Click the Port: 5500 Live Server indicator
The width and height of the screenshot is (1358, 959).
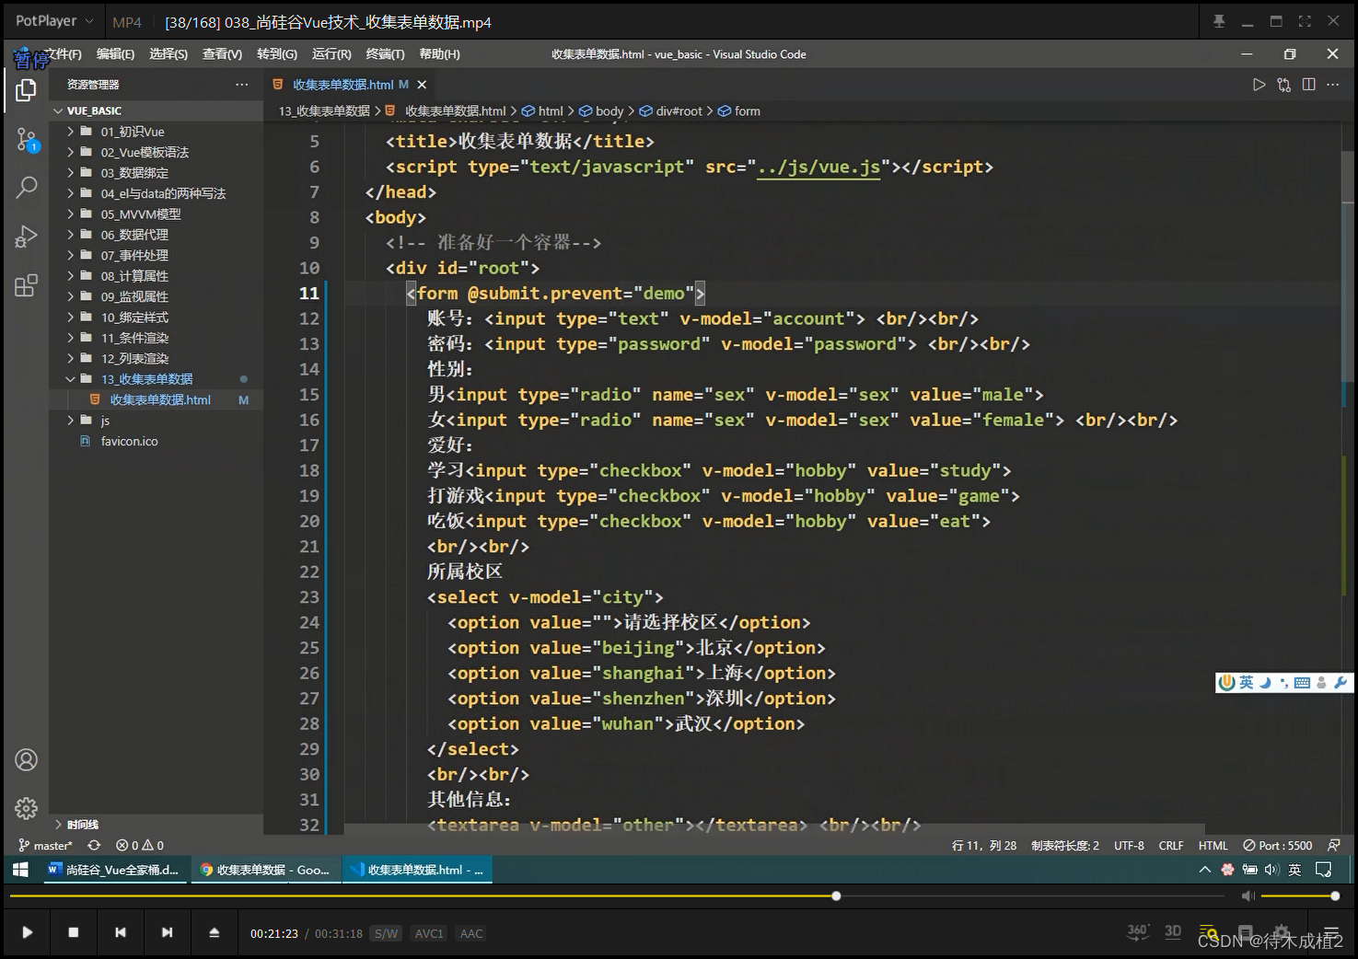pyautogui.click(x=1277, y=846)
